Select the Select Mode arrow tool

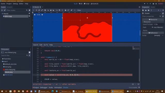coord(33,10)
